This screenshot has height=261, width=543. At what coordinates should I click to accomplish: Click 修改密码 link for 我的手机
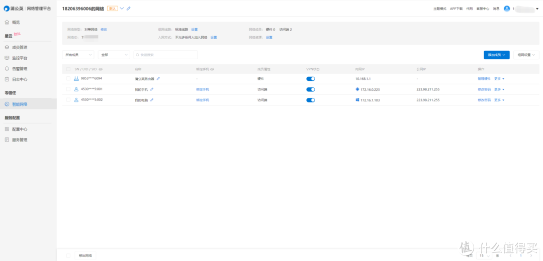point(484,89)
